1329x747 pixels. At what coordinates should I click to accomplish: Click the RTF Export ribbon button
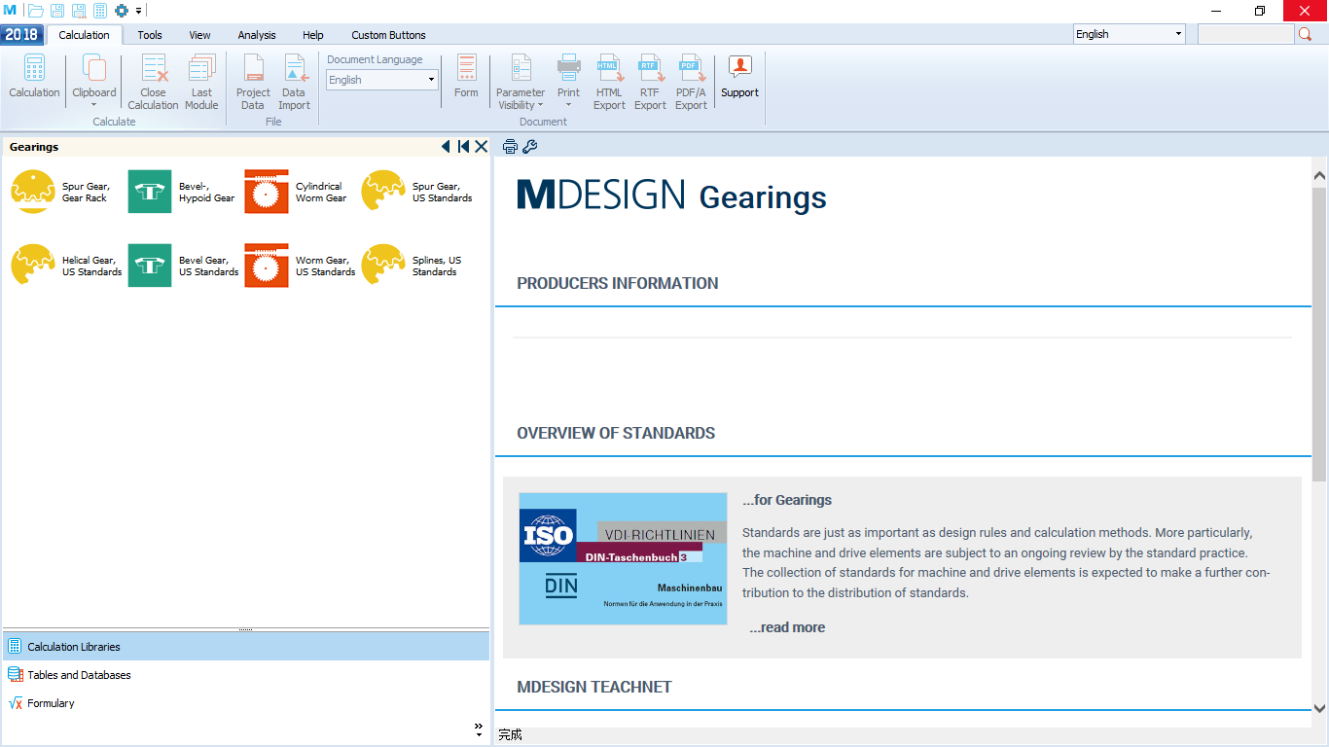(x=650, y=82)
